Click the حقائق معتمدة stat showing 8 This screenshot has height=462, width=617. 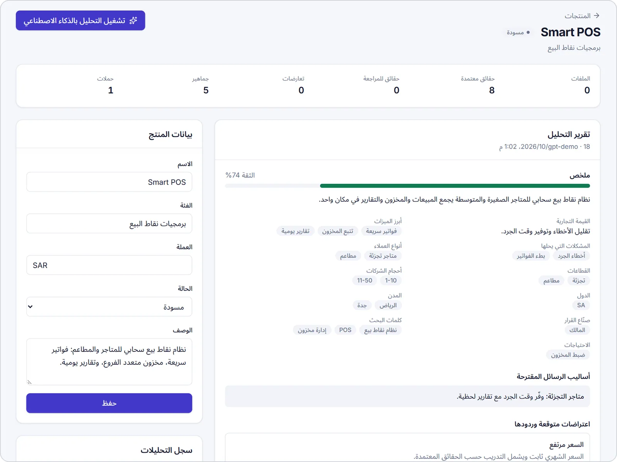click(x=478, y=85)
